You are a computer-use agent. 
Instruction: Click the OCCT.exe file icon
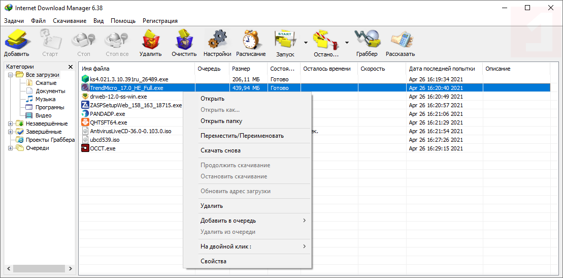[x=85, y=148]
